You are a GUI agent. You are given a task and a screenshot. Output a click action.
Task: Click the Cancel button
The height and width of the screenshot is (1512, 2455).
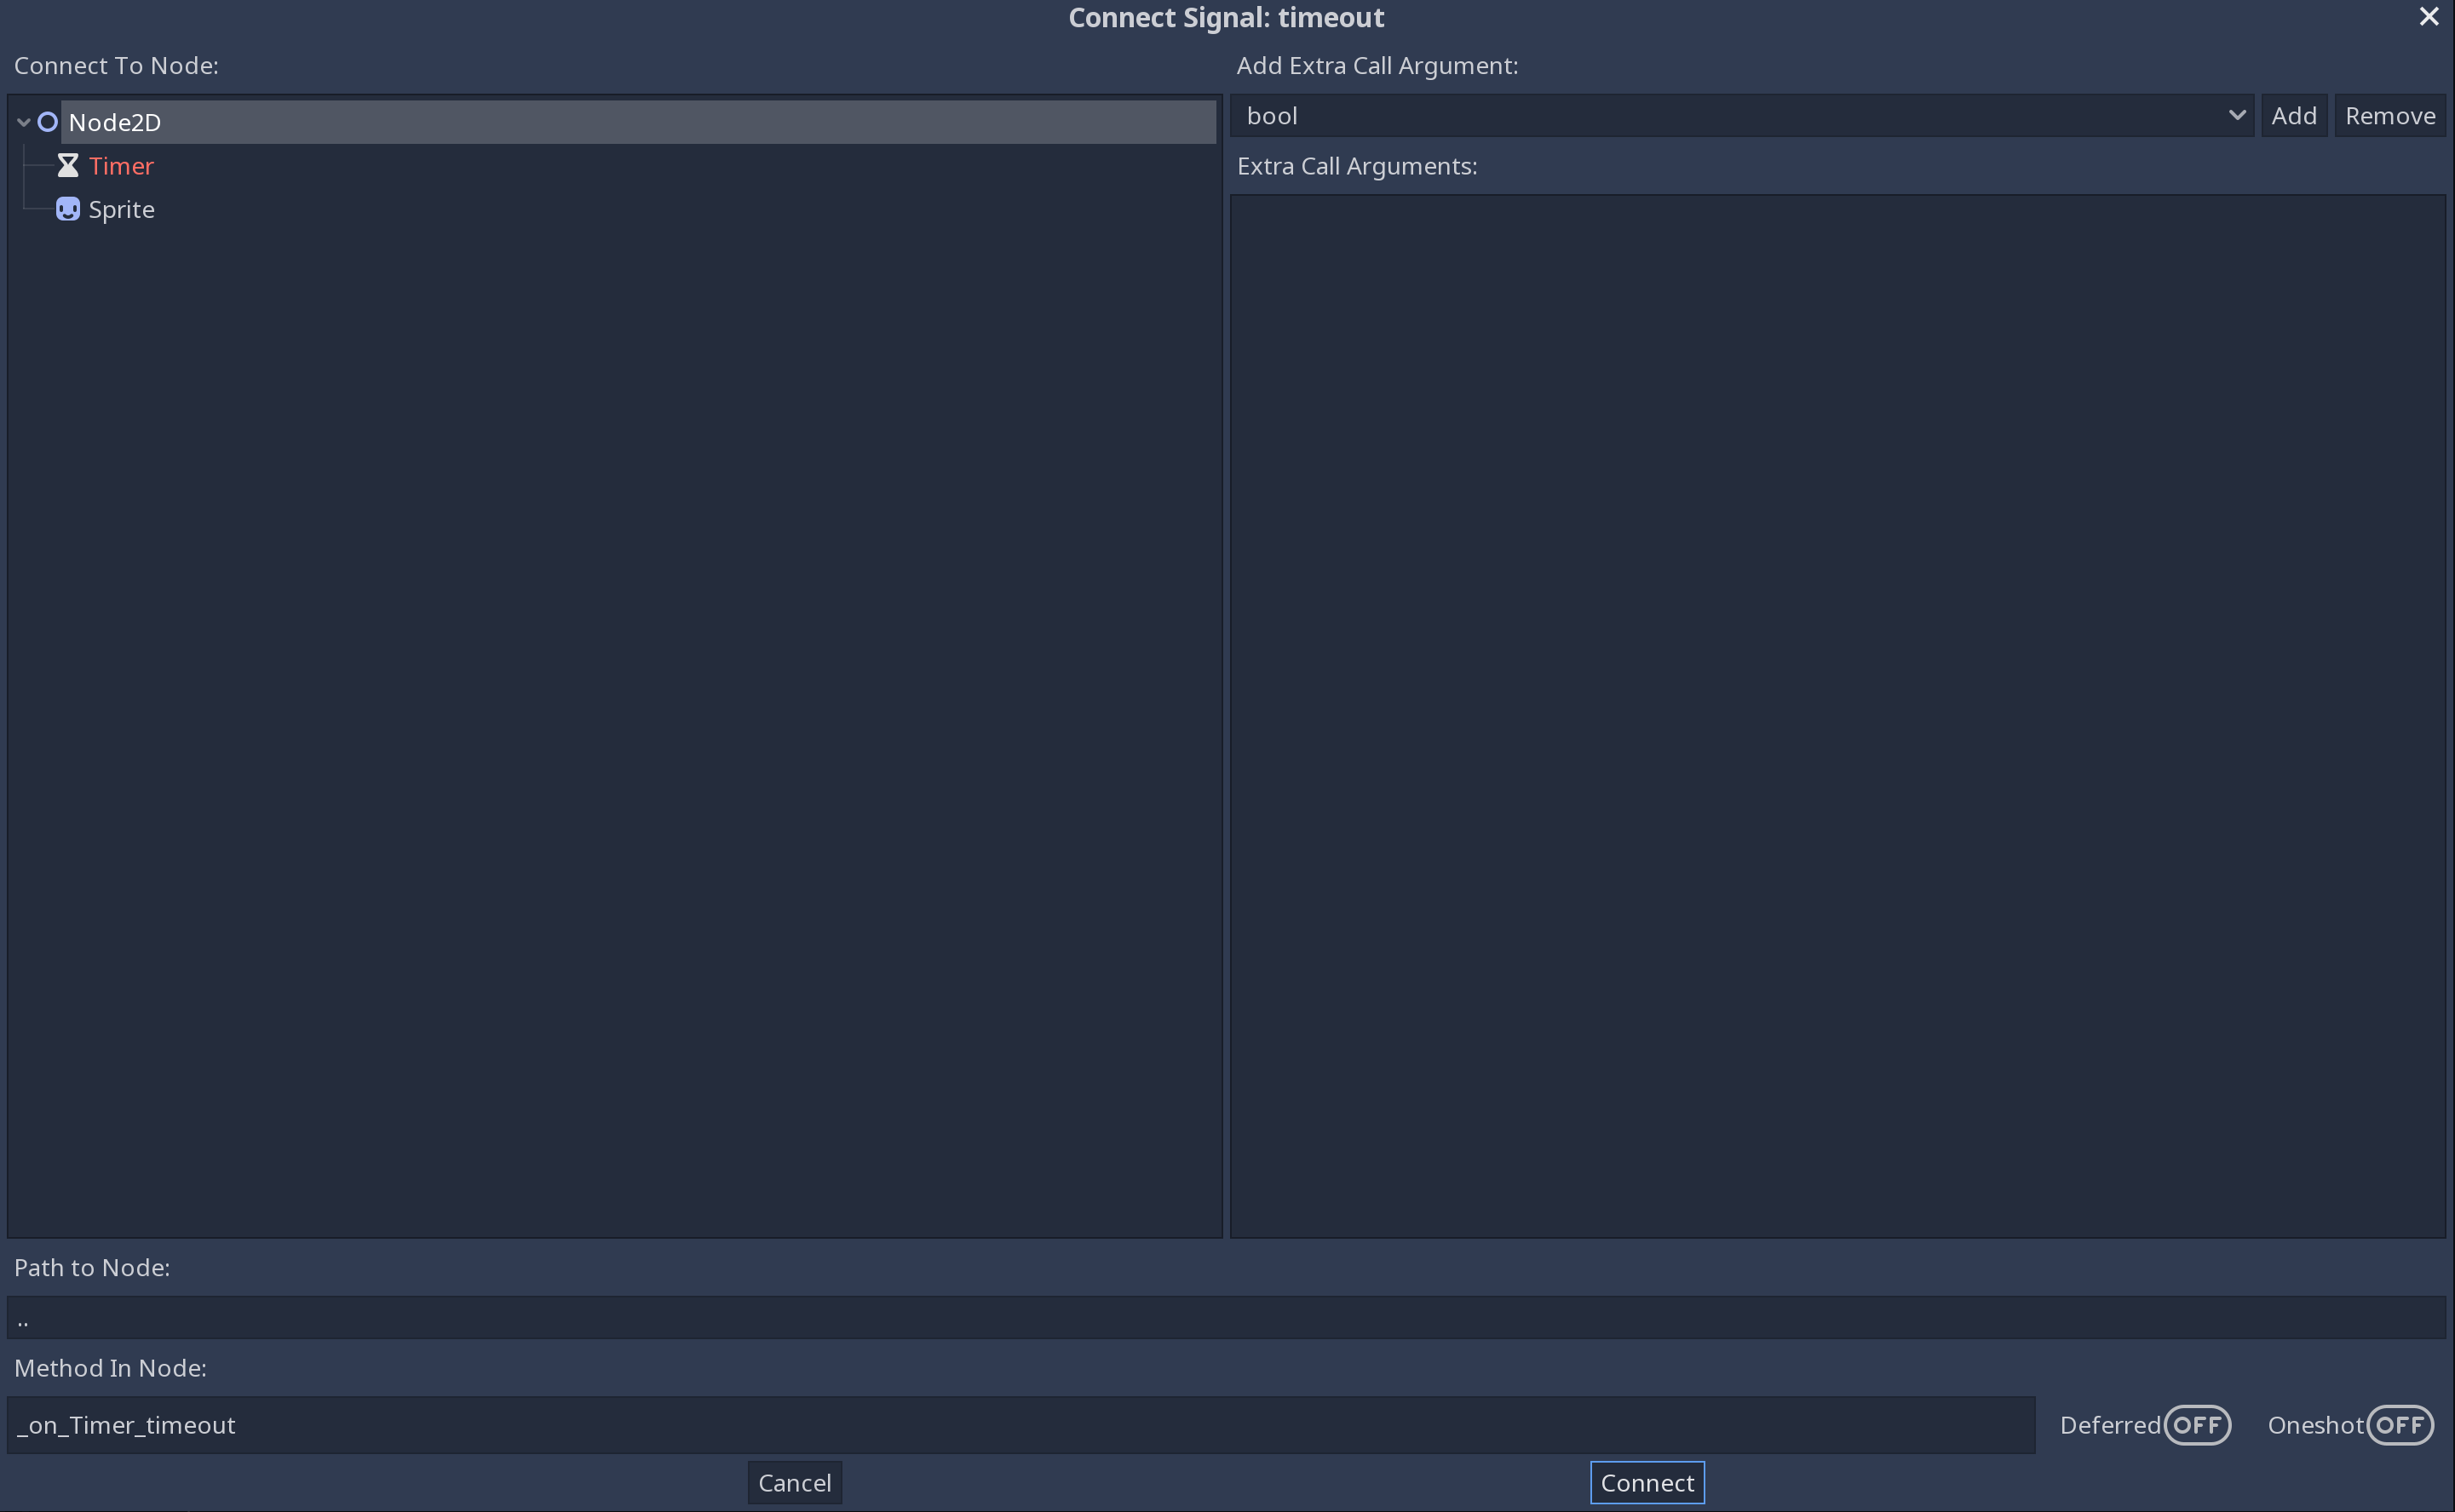pyautogui.click(x=794, y=1482)
